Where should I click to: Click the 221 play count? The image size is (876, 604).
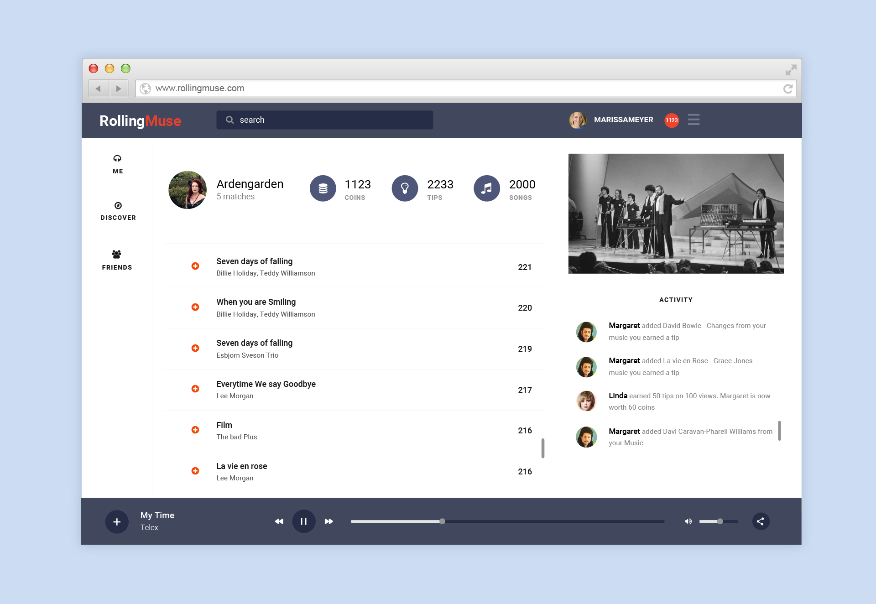525,267
